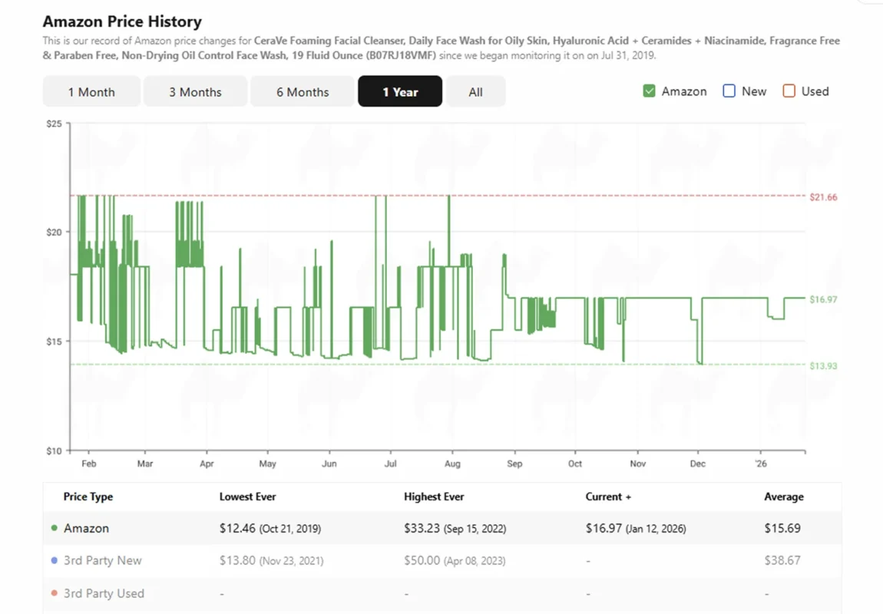Image resolution: width=883 pixels, height=614 pixels.
Task: Open the Current + column sorter
Action: [x=608, y=497]
